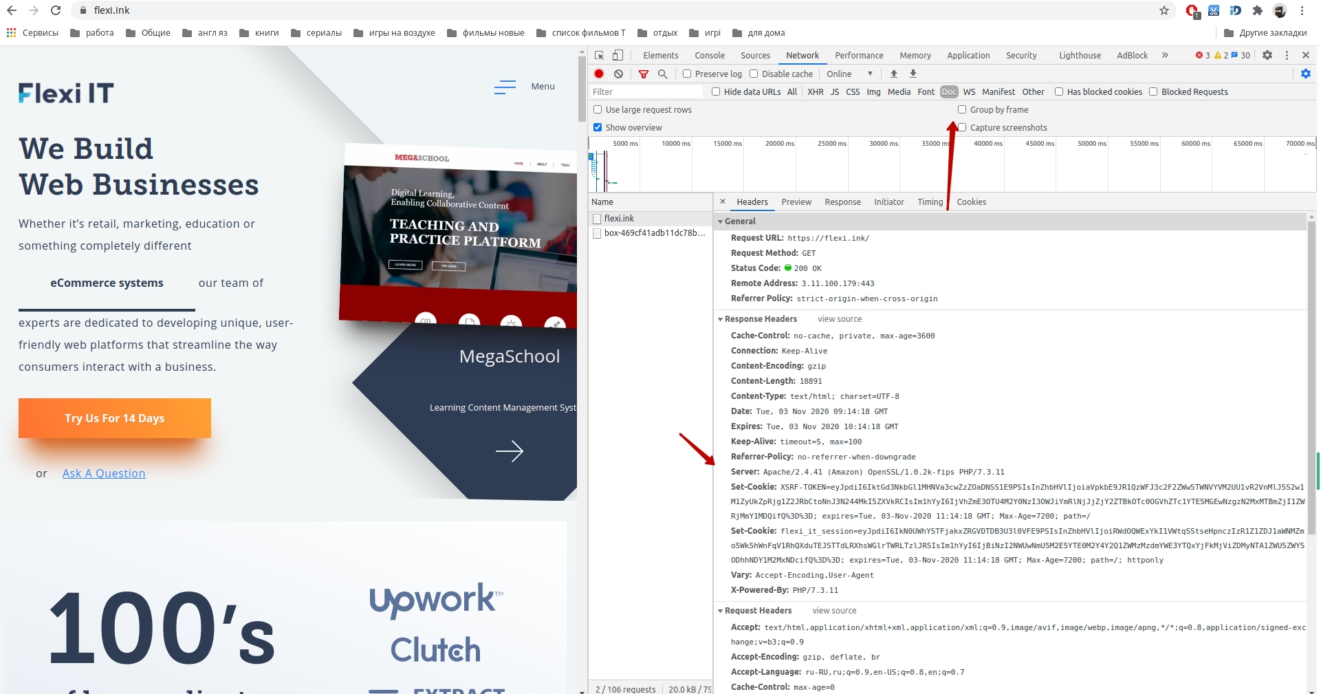Screen dimensions: 1321x694
Task: Click the Ask A Question link
Action: (104, 473)
